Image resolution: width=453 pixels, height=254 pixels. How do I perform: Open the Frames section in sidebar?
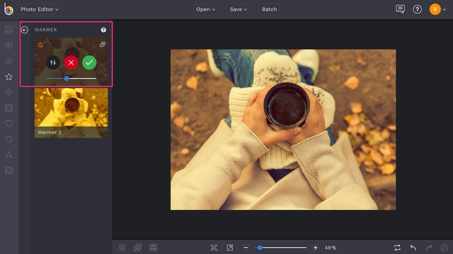point(9,108)
